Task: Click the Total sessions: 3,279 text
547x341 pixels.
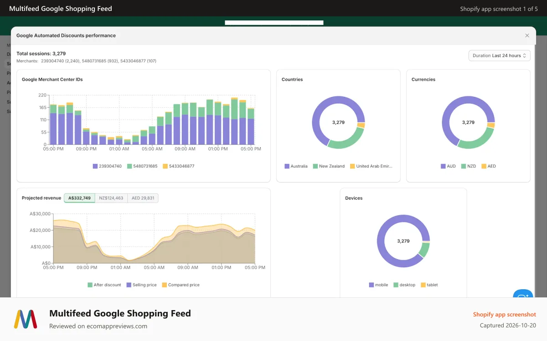Action: 41,54
